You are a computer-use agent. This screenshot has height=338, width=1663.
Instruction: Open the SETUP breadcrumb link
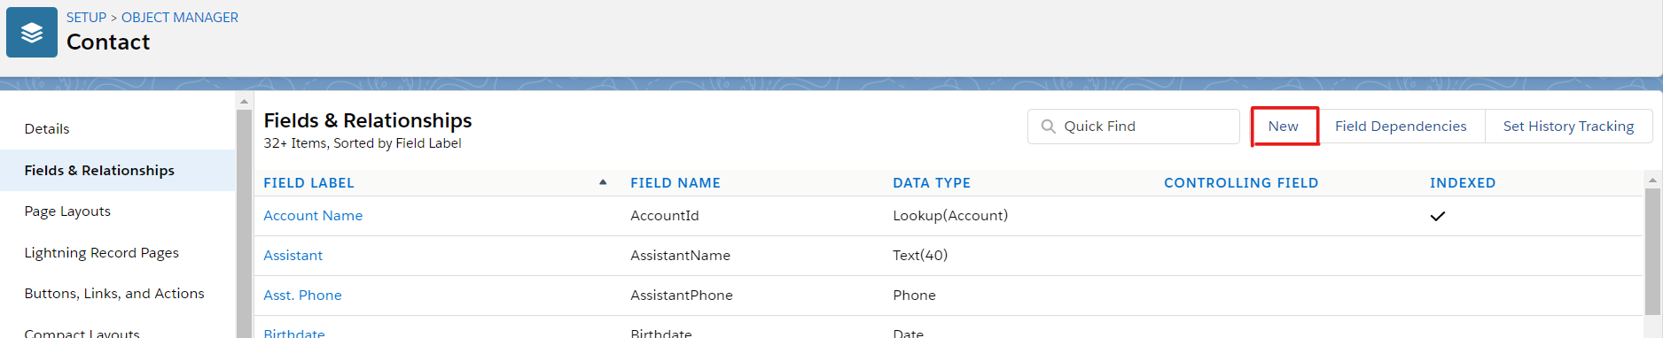tap(86, 18)
